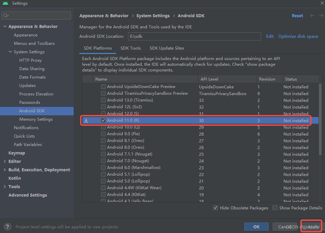Image resolution: width=325 pixels, height=233 pixels.
Task: Click Appearance & Behavior breadcrumb text
Action: pos(104,16)
